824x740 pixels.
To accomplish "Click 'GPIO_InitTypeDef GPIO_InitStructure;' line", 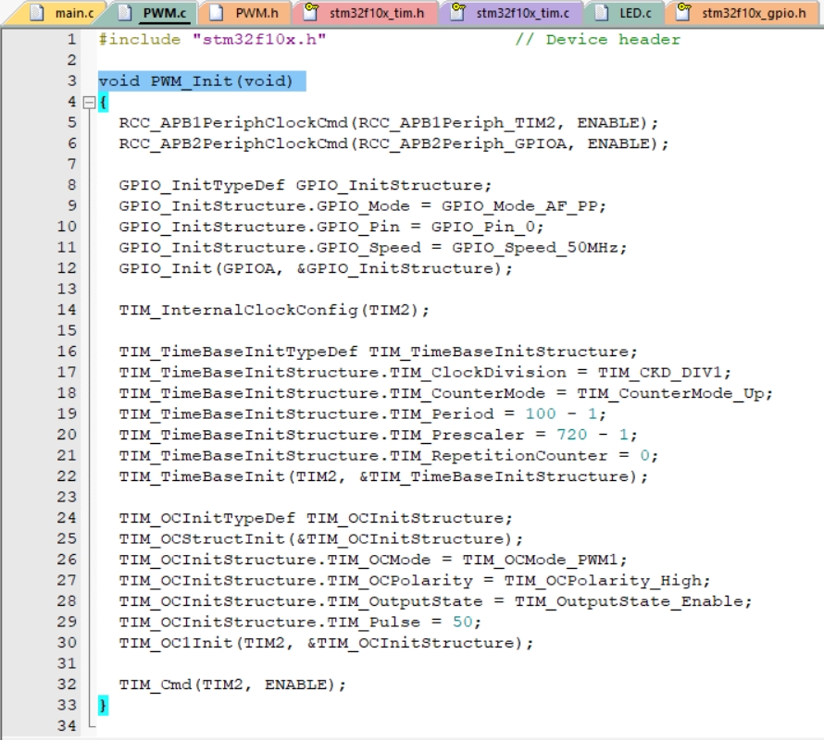I will tap(306, 185).
